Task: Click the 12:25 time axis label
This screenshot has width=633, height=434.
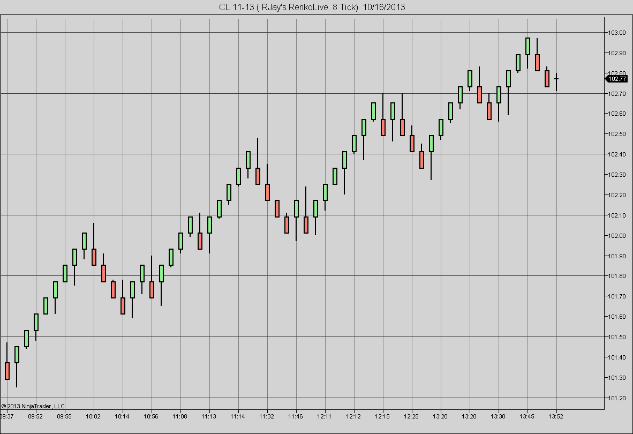Action: (x=411, y=416)
